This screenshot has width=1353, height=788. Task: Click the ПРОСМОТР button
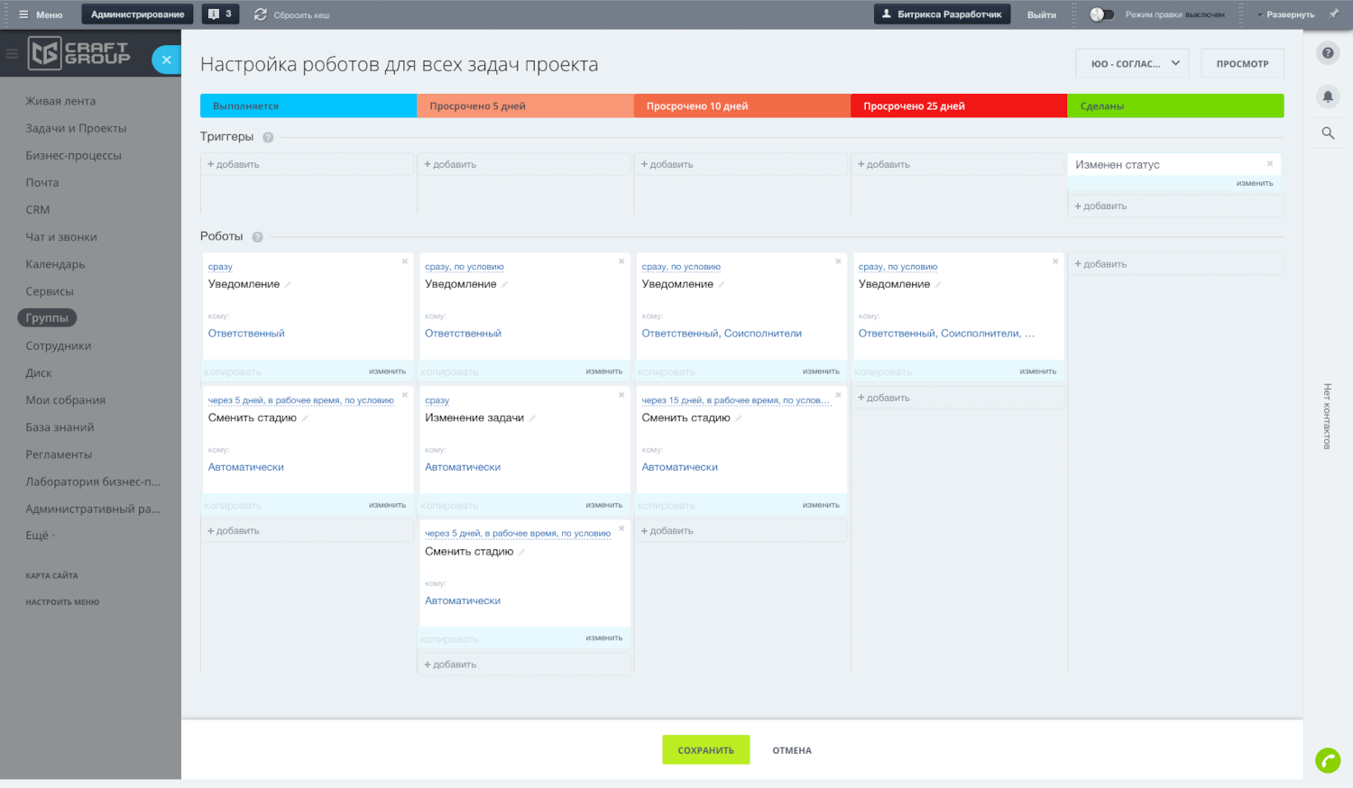1242,64
